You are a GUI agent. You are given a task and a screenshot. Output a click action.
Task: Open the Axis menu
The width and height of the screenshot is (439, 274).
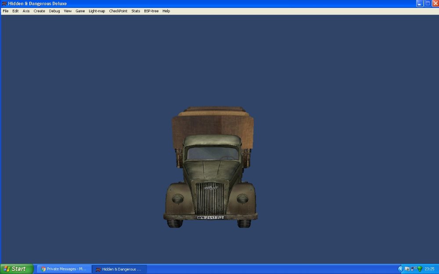(26, 11)
